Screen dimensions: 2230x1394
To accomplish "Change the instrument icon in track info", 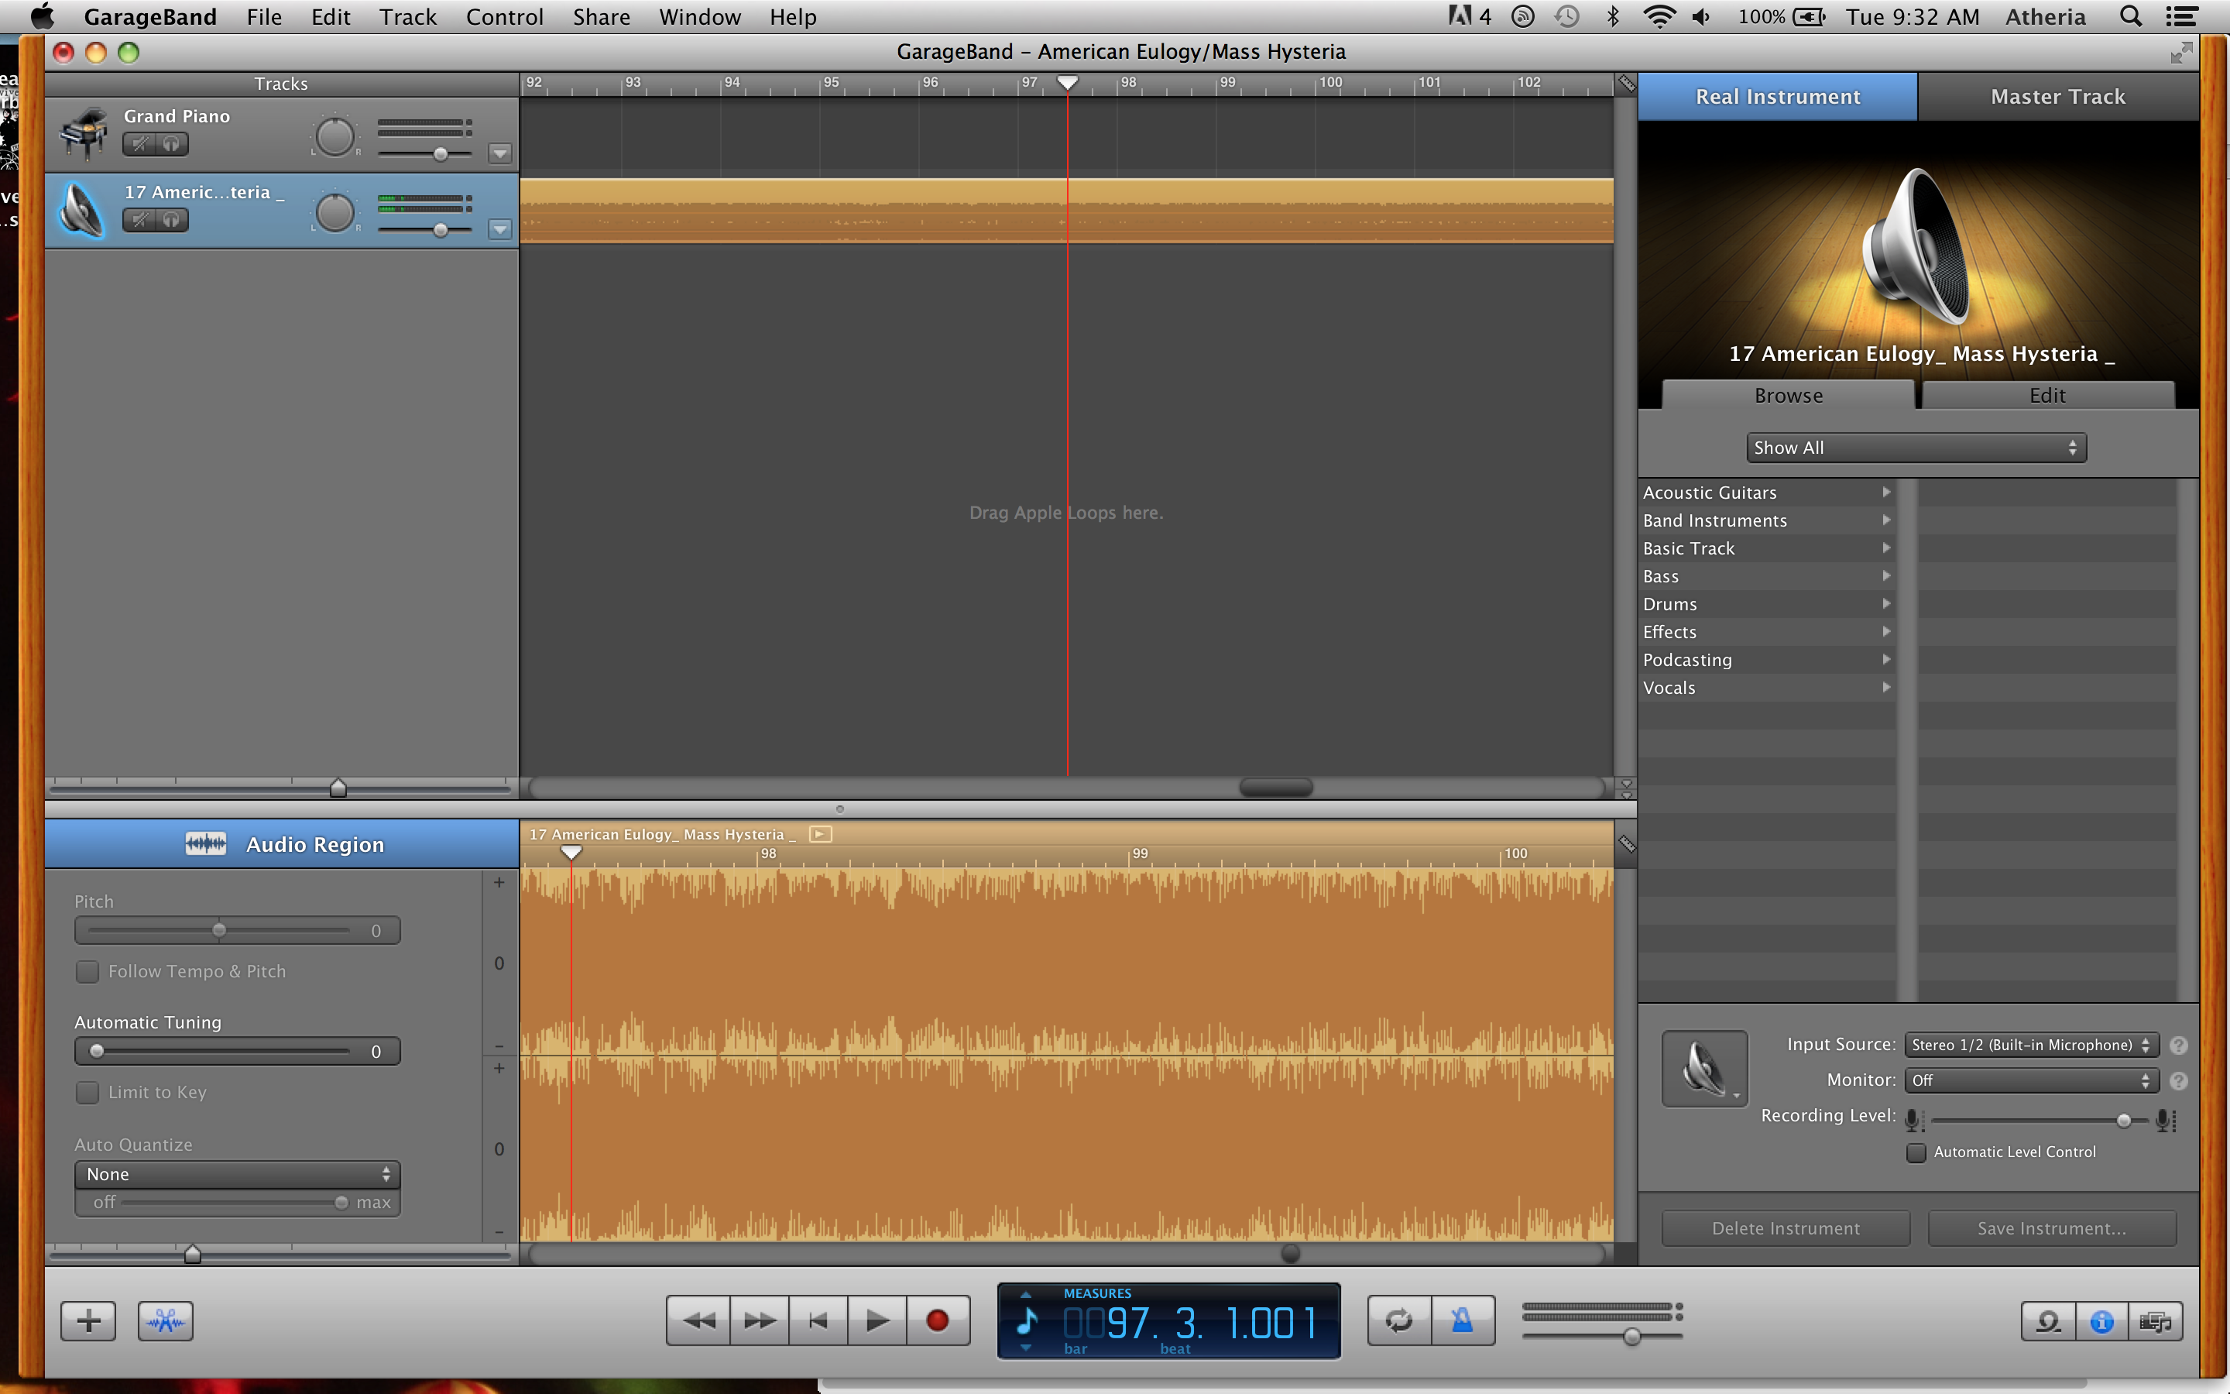I will tap(1705, 1069).
